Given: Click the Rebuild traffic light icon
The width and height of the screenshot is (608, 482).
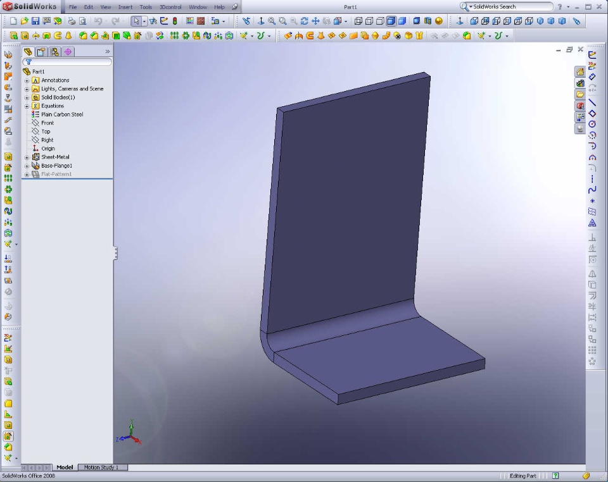Looking at the screenshot, I should click(175, 21).
